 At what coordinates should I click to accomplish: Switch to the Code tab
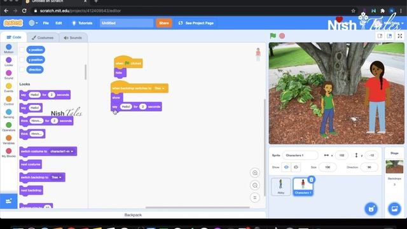pos(14,38)
